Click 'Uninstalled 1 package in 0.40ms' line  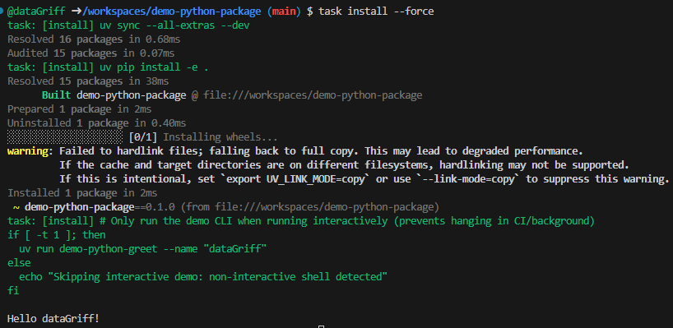96,123
